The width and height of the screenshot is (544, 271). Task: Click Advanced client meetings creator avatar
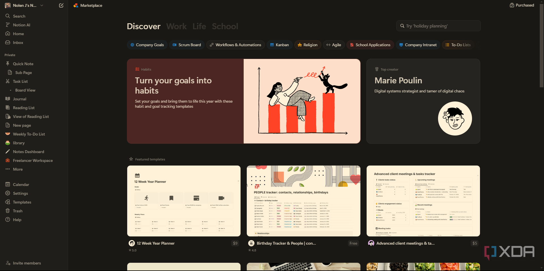(371, 243)
